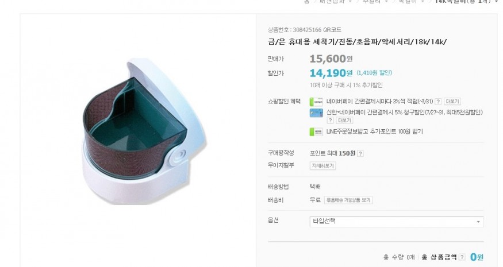Click the green Naver Pay card icon
Image resolution: width=503 pixels, height=267 pixels.
316,102
